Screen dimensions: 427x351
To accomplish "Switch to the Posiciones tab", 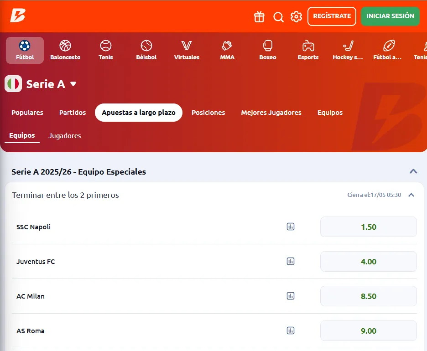I will click(208, 113).
